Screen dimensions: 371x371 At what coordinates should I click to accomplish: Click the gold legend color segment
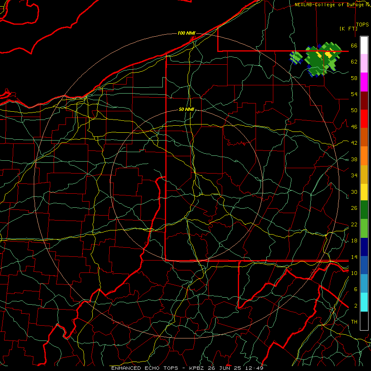(364, 174)
